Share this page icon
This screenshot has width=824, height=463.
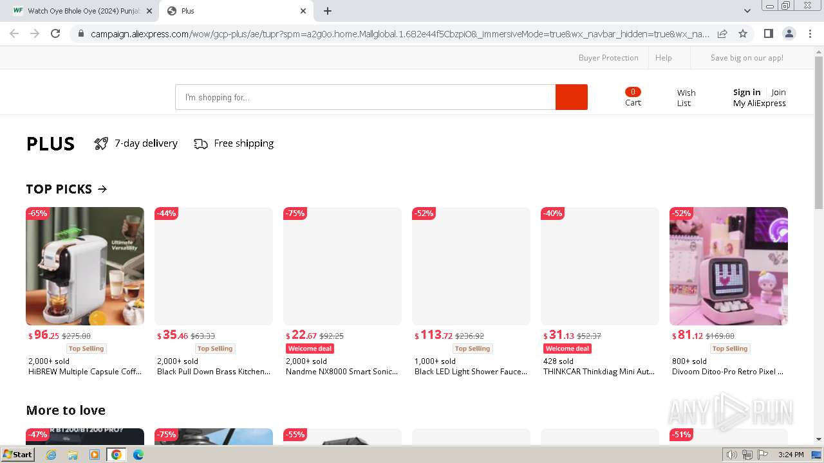[x=722, y=33]
